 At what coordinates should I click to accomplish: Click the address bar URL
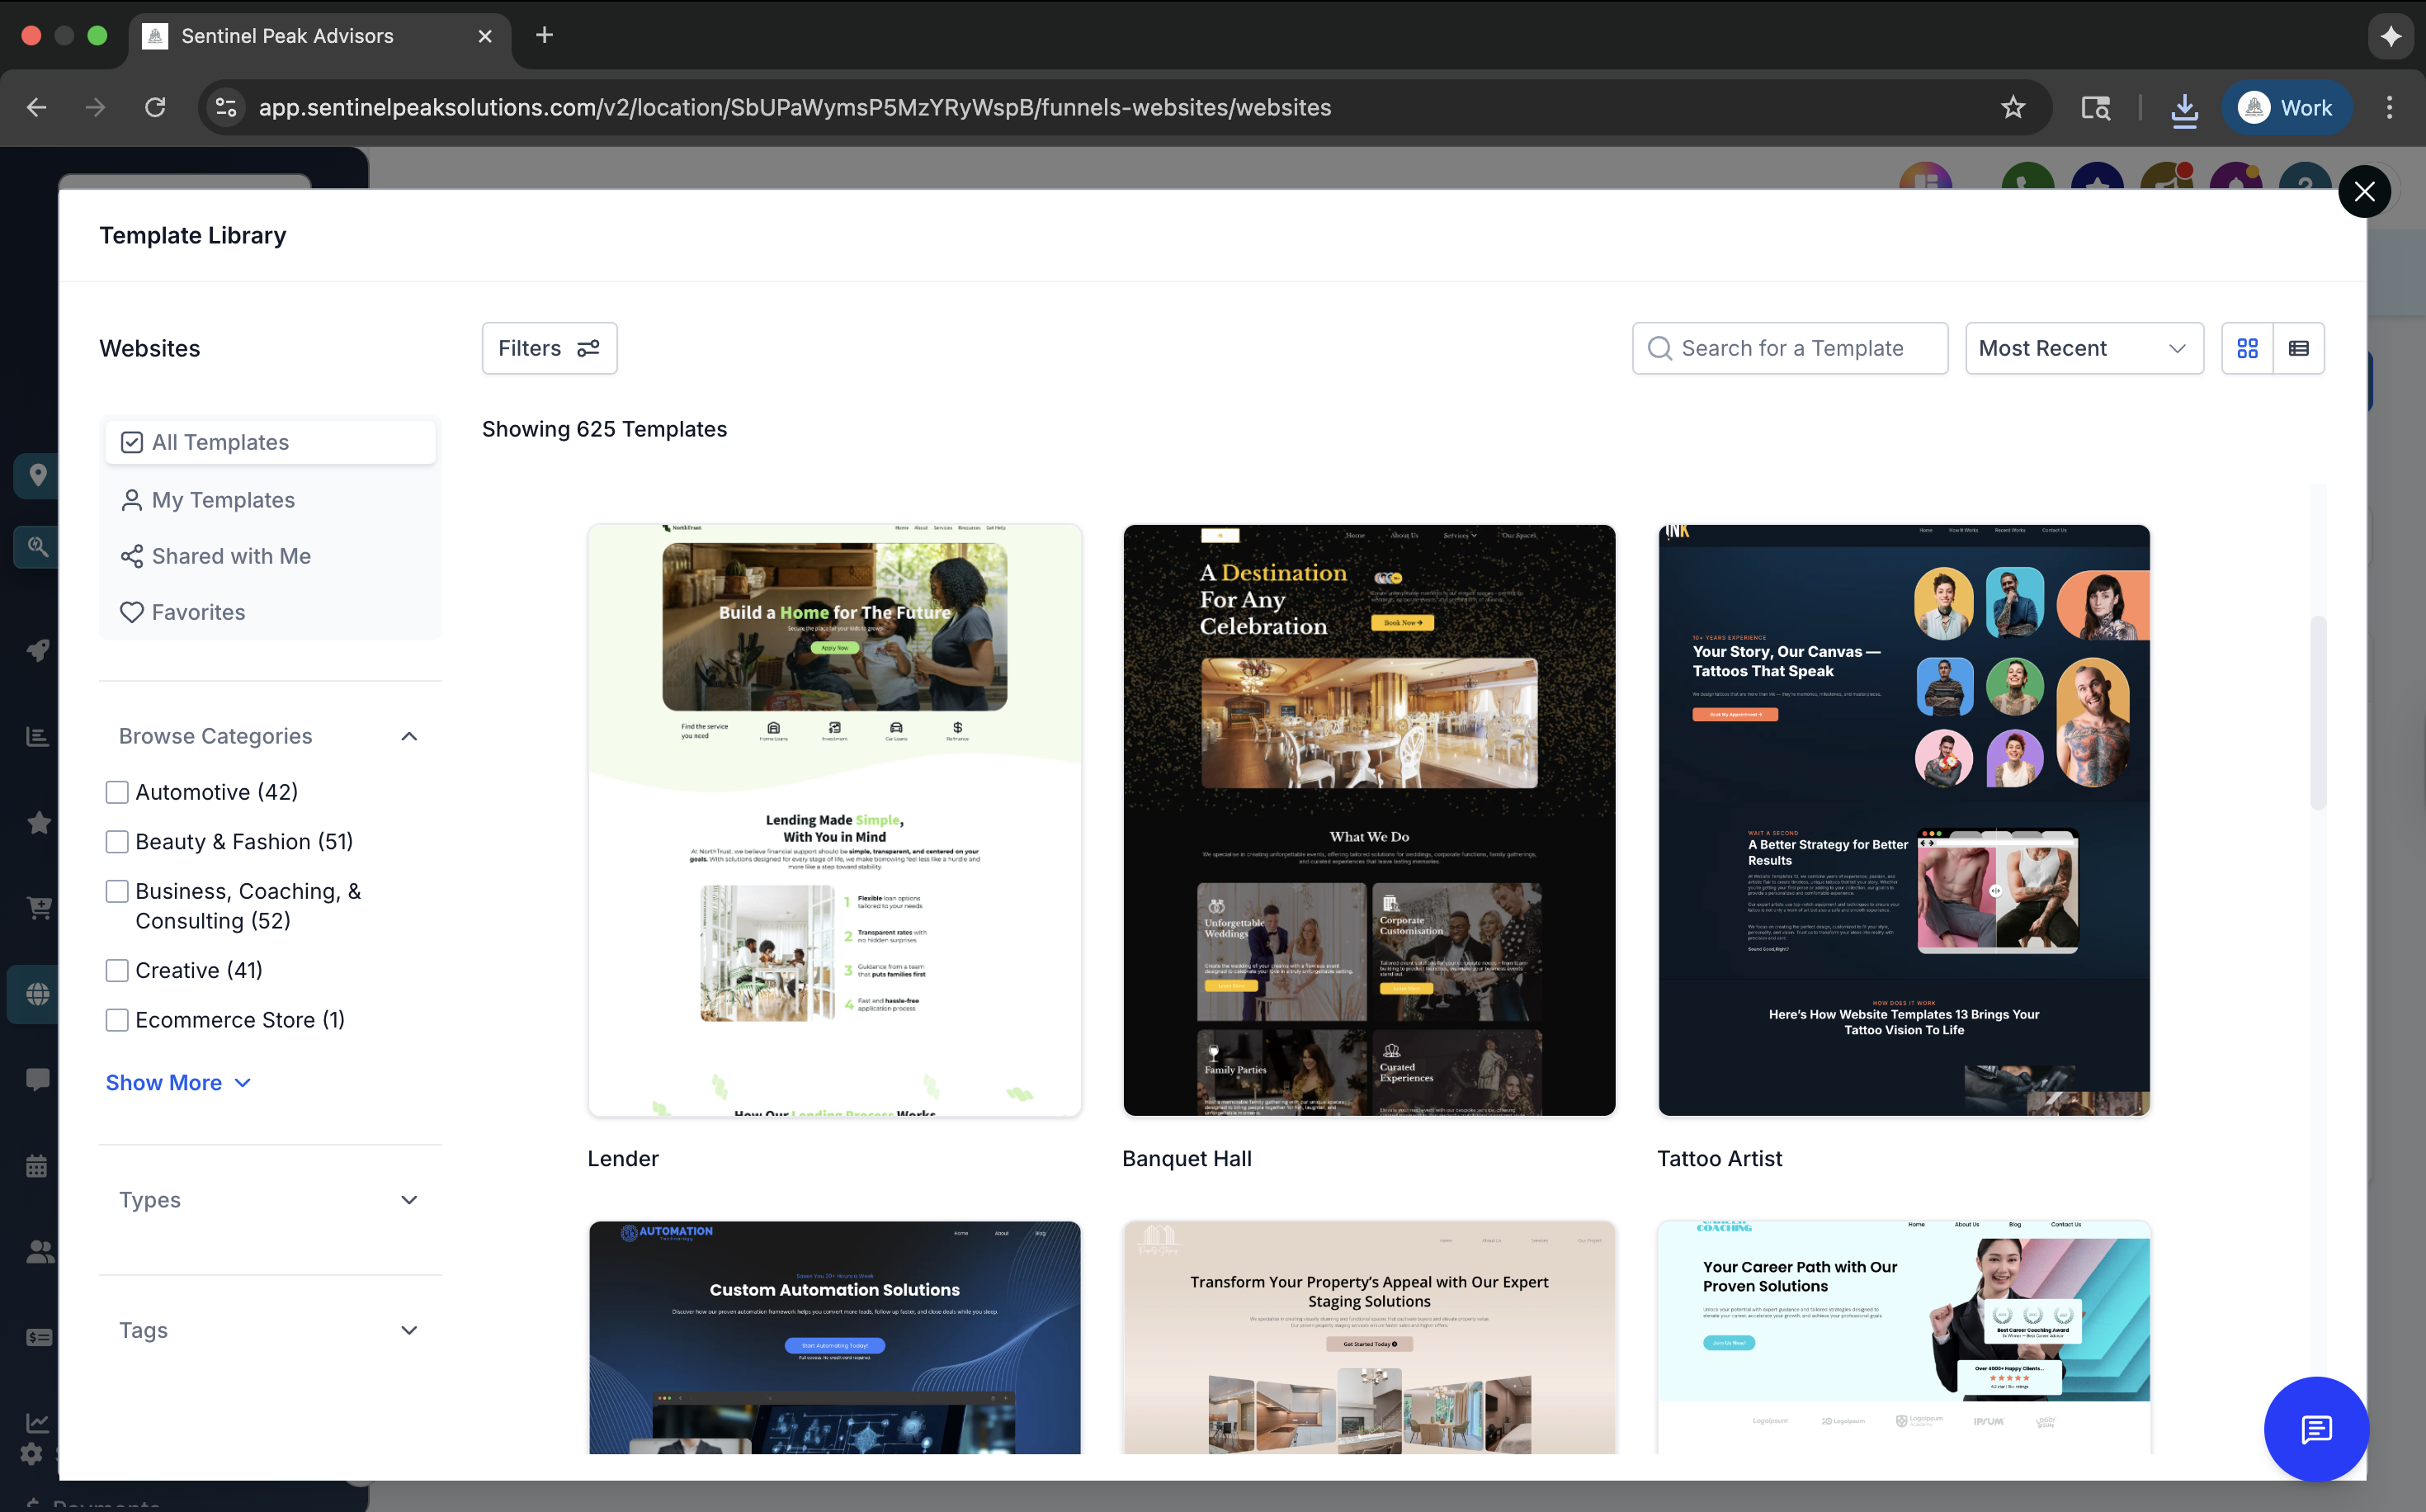pos(795,107)
